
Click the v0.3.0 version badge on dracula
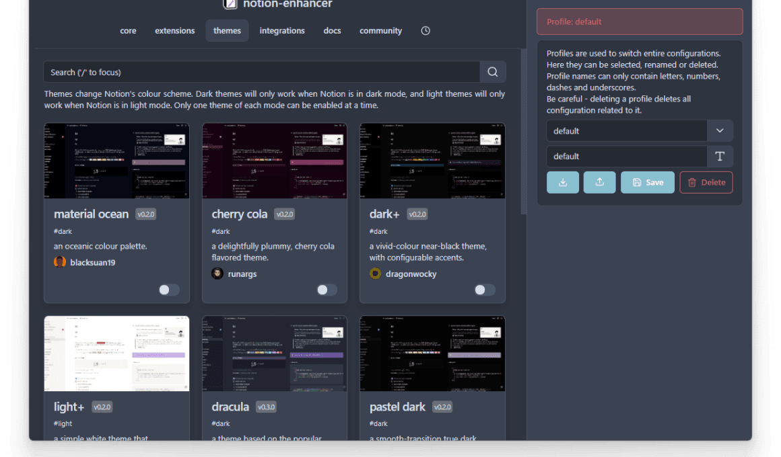pos(267,407)
